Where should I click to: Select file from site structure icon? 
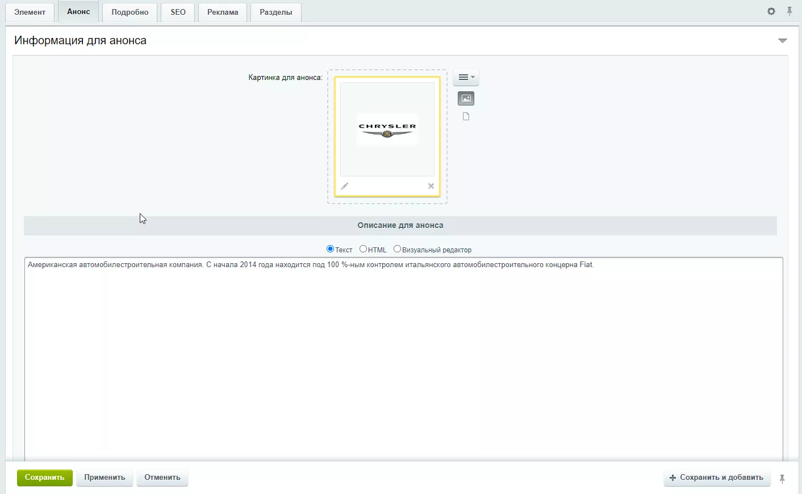[x=466, y=116]
